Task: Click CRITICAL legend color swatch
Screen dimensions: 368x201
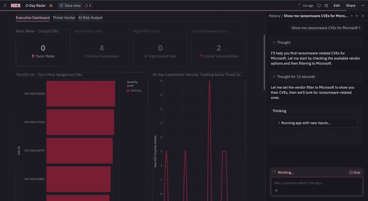Action: [x=128, y=90]
